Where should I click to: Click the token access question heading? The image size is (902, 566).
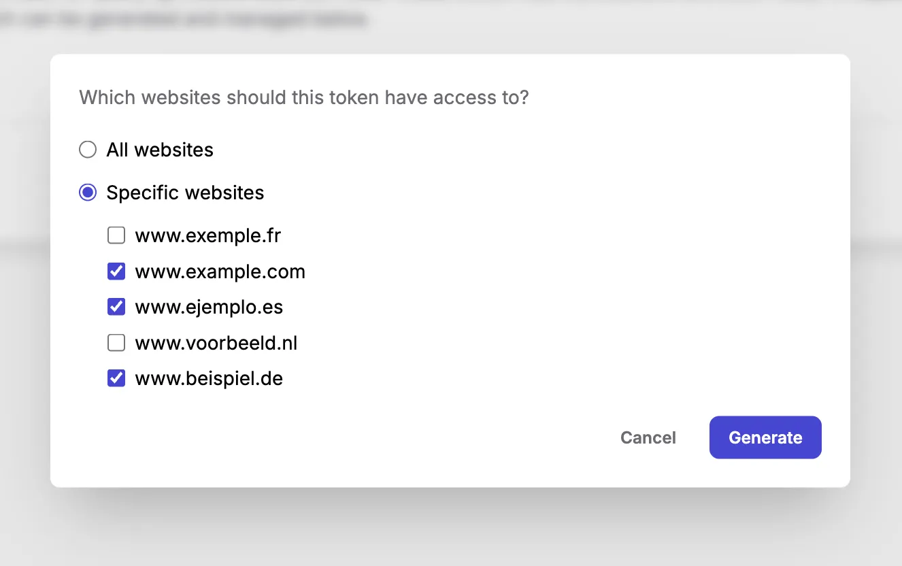tap(304, 97)
